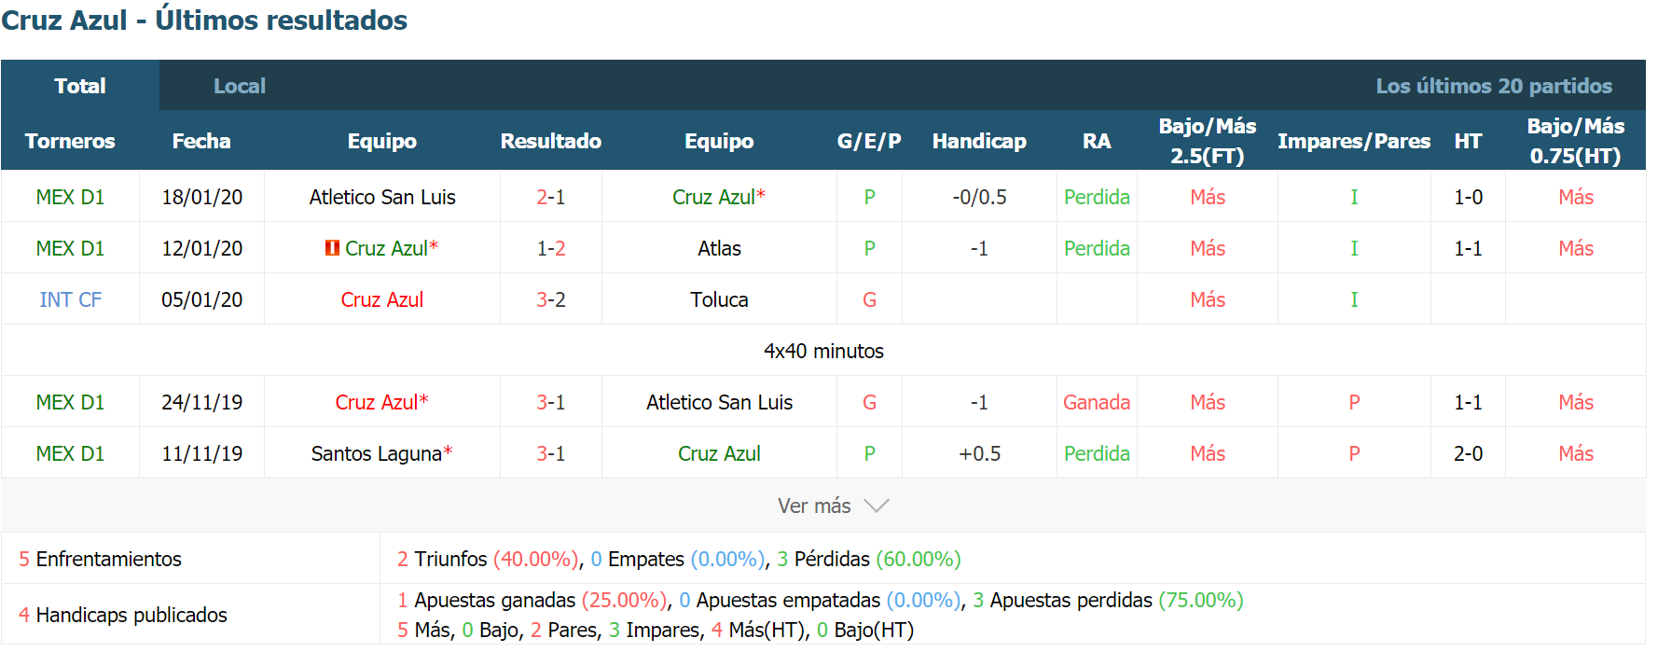Open Toluca team page
1658x652 pixels.
(x=719, y=299)
